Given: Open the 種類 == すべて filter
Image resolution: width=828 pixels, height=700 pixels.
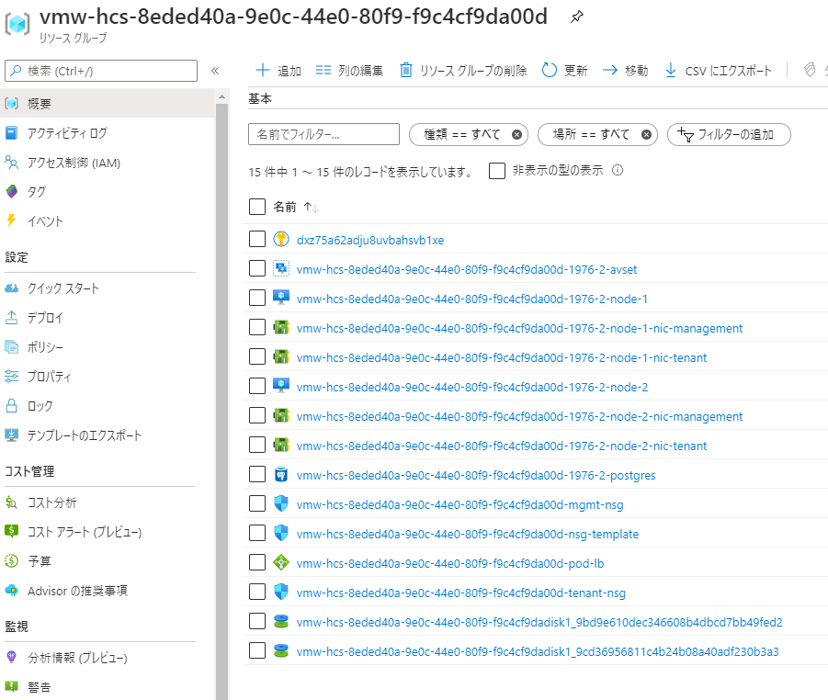Looking at the screenshot, I should 461,134.
